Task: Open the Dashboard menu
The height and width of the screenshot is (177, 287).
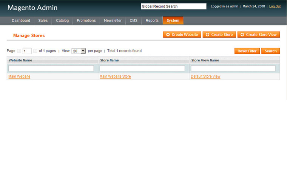Action: (x=21, y=20)
